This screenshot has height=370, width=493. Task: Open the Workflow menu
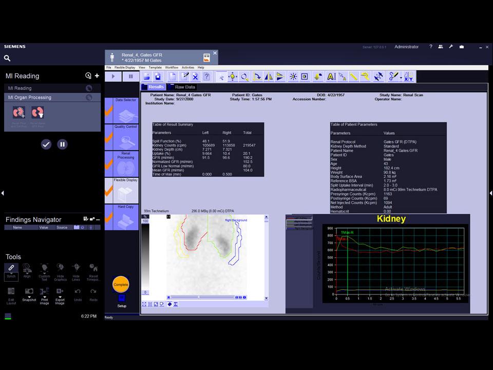(x=172, y=67)
